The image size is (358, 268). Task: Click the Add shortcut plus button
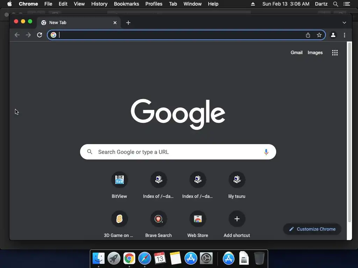click(237, 219)
